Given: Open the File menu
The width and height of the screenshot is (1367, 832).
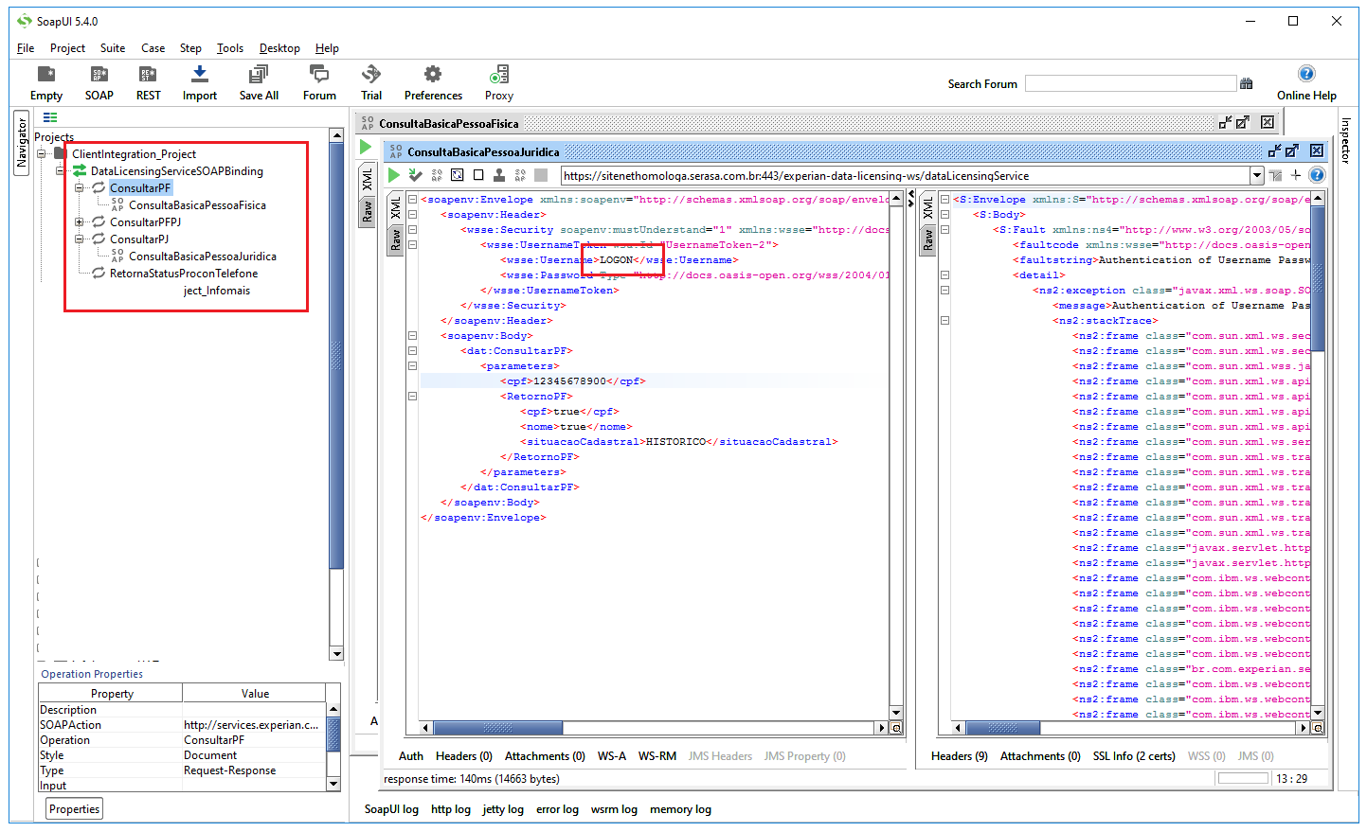Looking at the screenshot, I should pos(26,48).
